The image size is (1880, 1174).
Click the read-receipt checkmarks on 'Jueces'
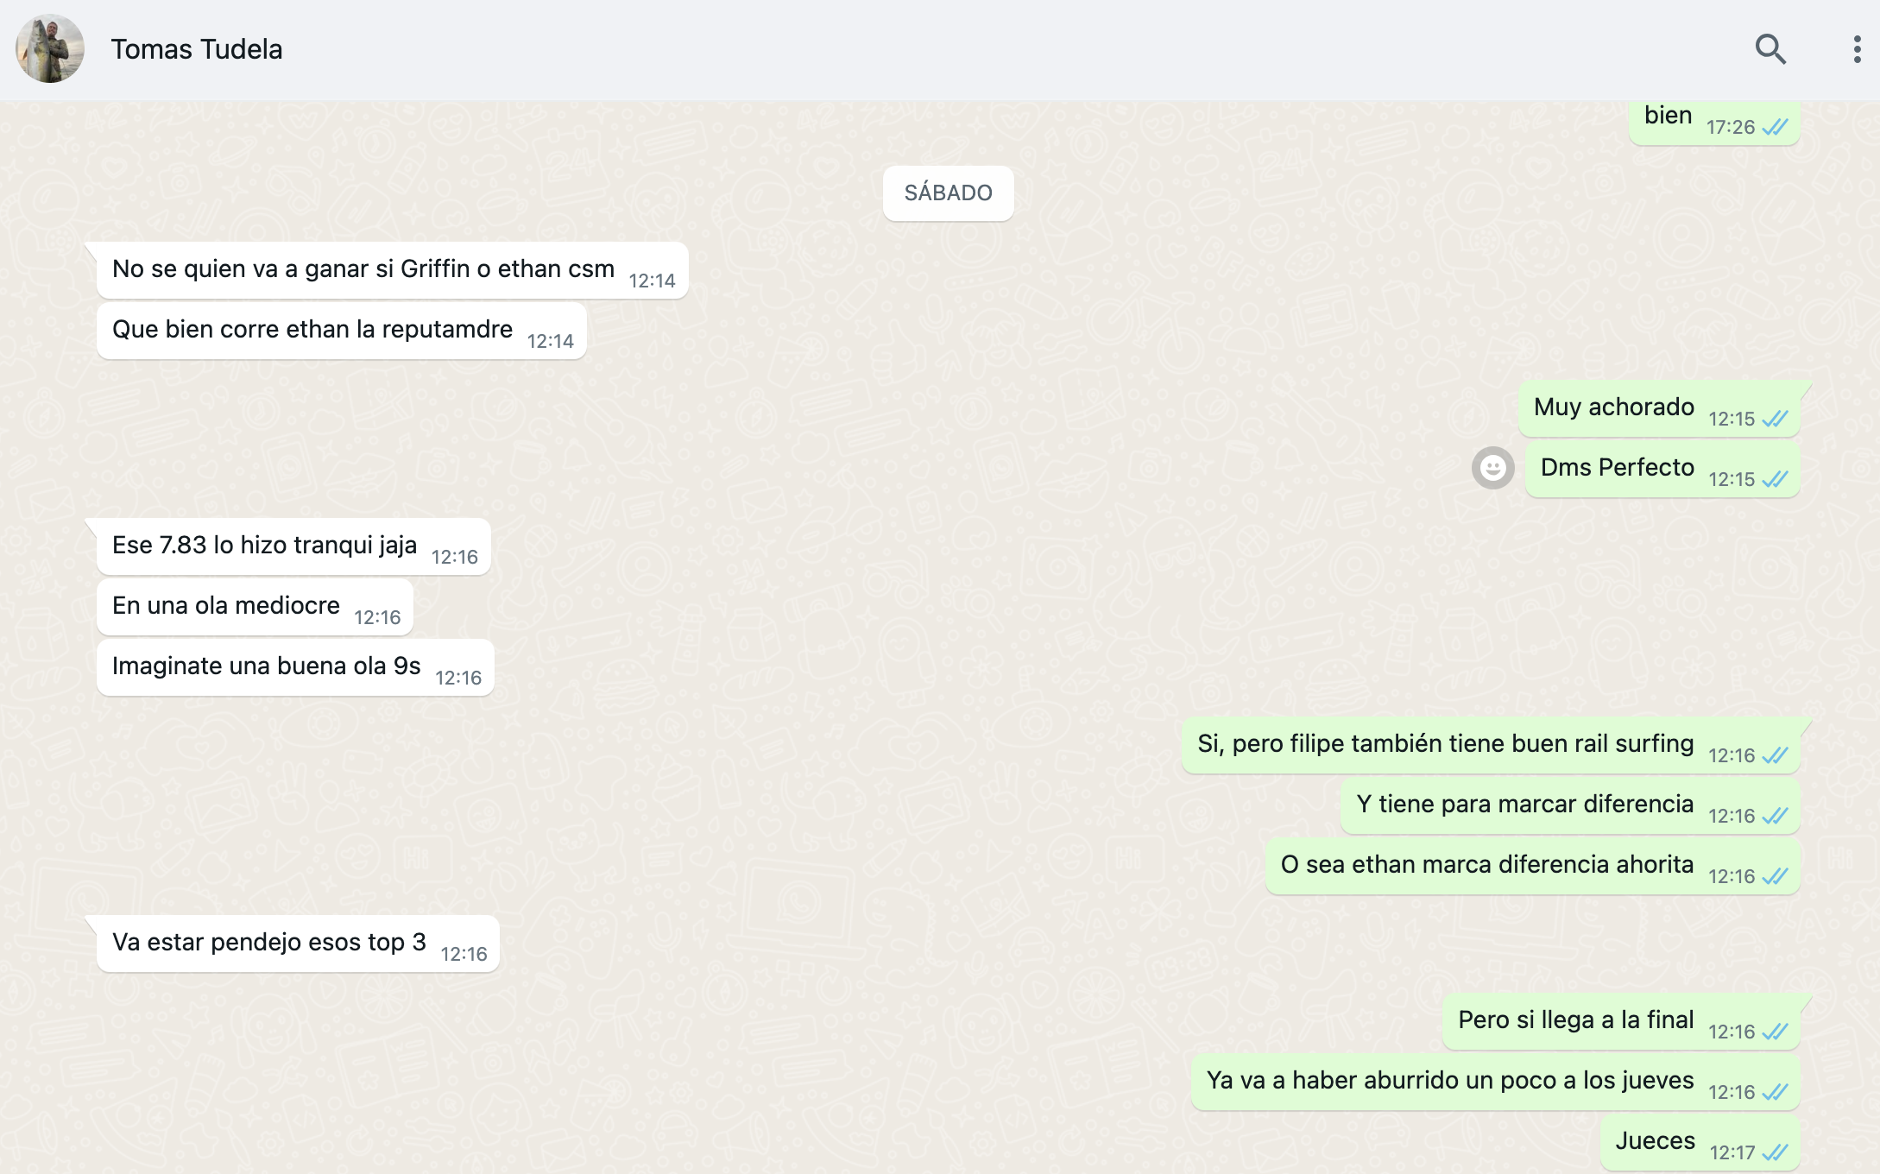coord(1776,1153)
